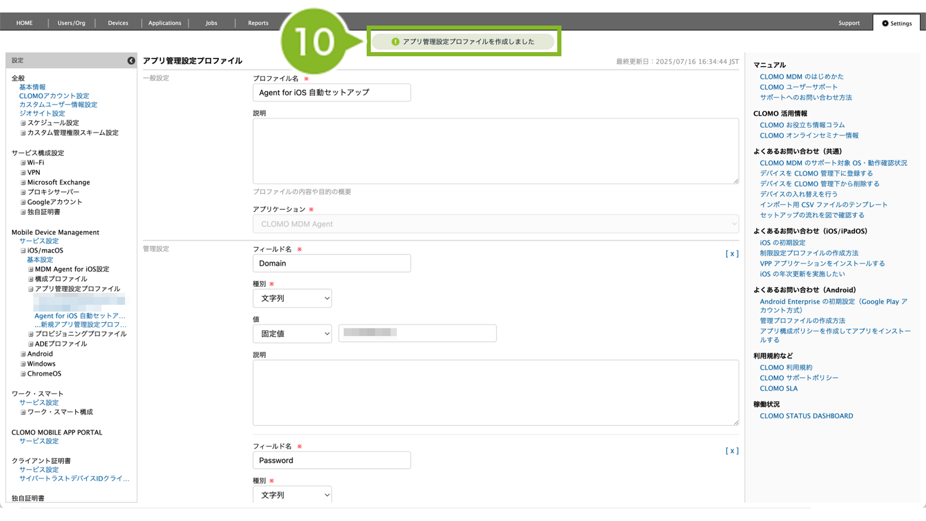
Task: Remove the Domain field with [x]
Action: pyautogui.click(x=732, y=254)
